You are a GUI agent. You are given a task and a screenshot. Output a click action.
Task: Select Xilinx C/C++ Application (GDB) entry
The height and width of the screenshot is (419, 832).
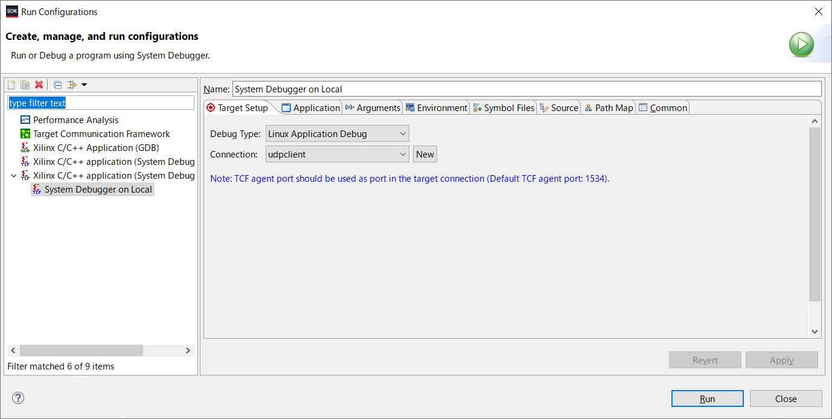(96, 148)
